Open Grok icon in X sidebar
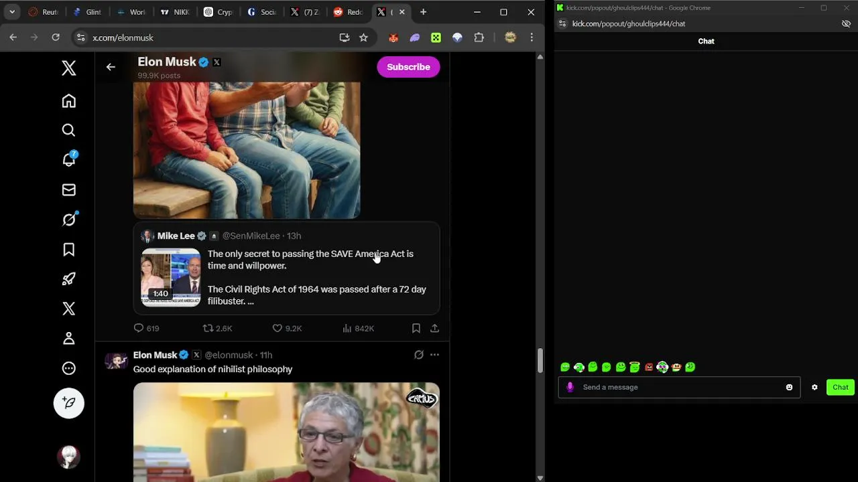Screen dimensions: 858x482 coord(69,219)
